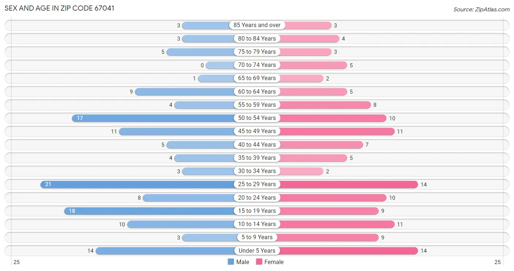Select the female bar for 10 to 14 Years

pos(337,224)
